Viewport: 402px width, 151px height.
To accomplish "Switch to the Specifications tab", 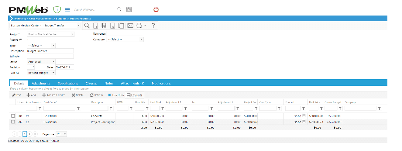I will click(x=68, y=83).
